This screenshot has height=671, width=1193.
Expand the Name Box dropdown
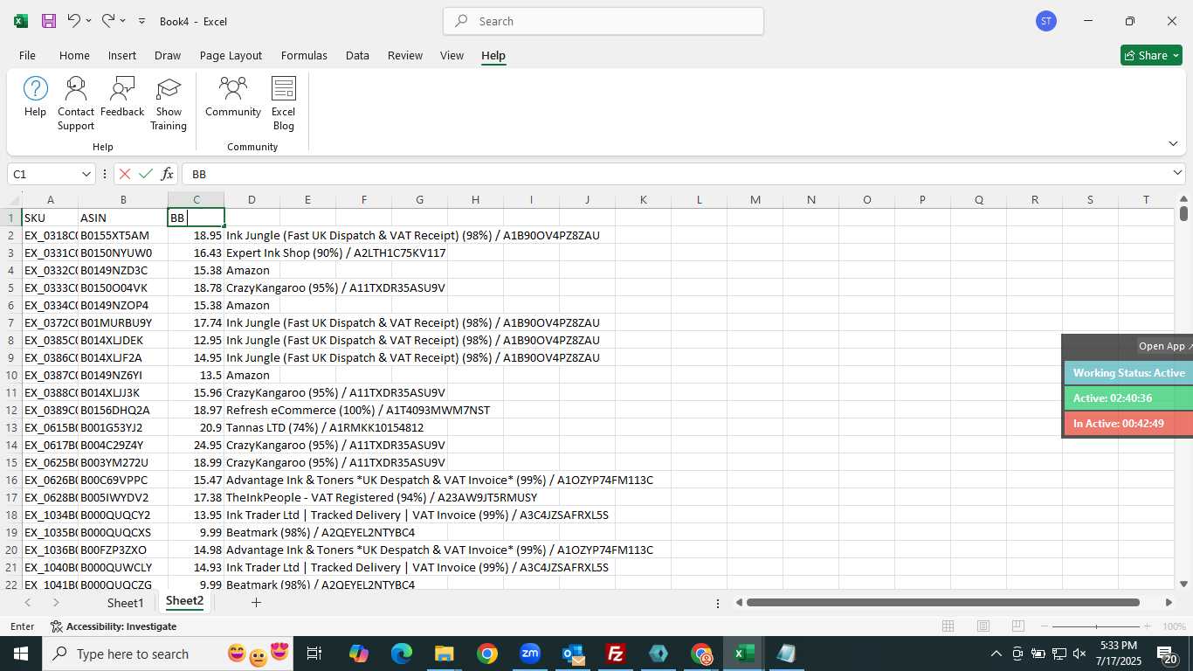point(86,174)
